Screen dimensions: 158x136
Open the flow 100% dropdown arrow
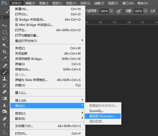pos(145,11)
